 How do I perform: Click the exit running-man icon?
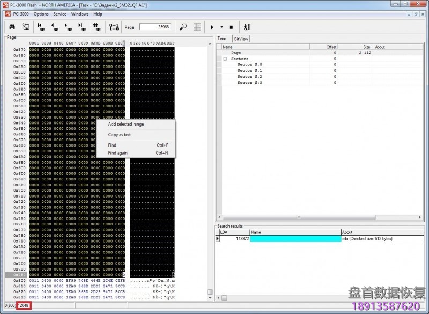(x=246, y=27)
